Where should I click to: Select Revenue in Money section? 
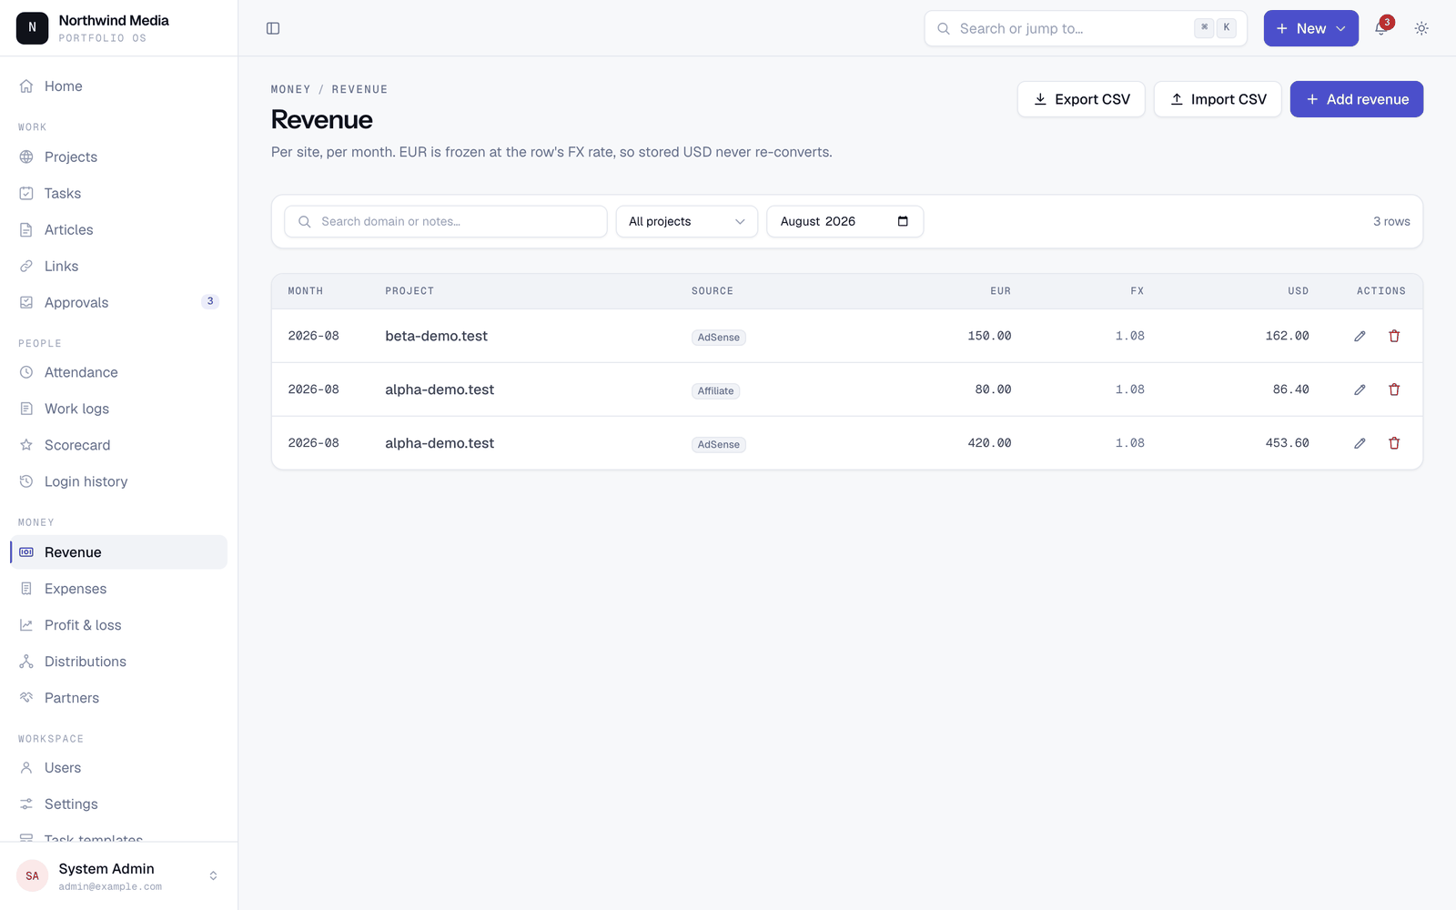click(x=118, y=552)
